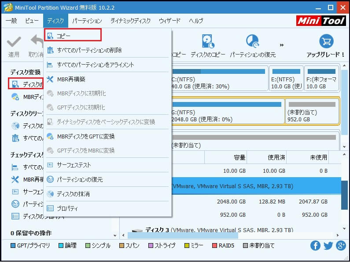Click the horizontal scrollbar right arrow
Viewport: 350px width, 262px height.
[x=338, y=235]
